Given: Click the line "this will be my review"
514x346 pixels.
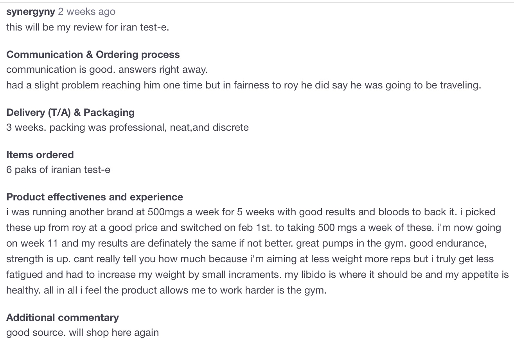Looking at the screenshot, I should click(x=88, y=28).
